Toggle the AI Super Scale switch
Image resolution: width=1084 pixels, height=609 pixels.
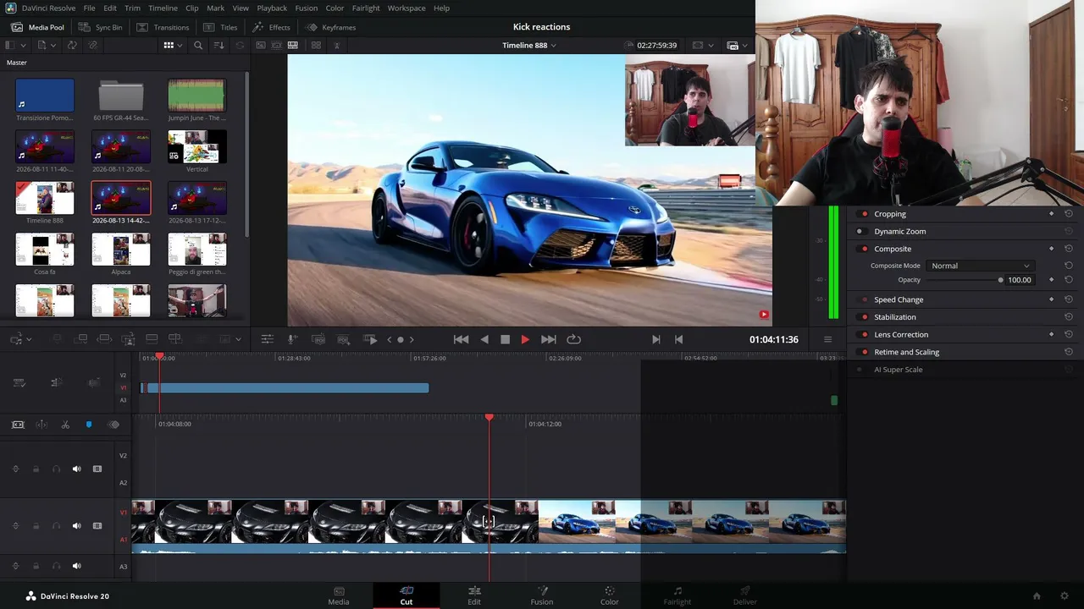point(860,370)
